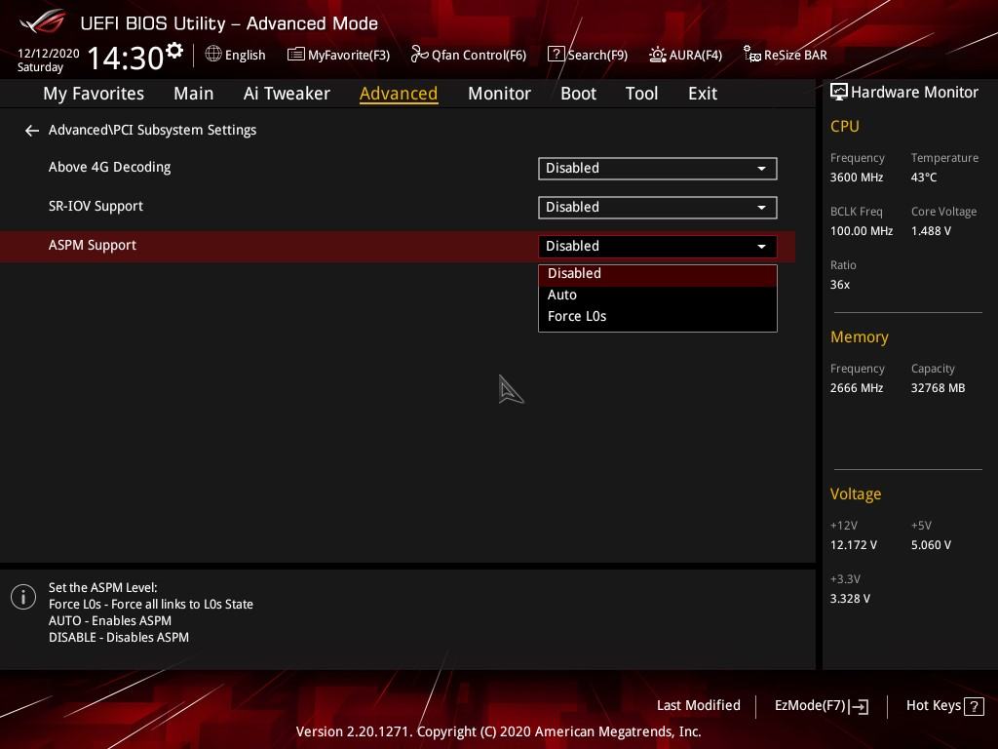Open Hot Keys help

click(944, 706)
